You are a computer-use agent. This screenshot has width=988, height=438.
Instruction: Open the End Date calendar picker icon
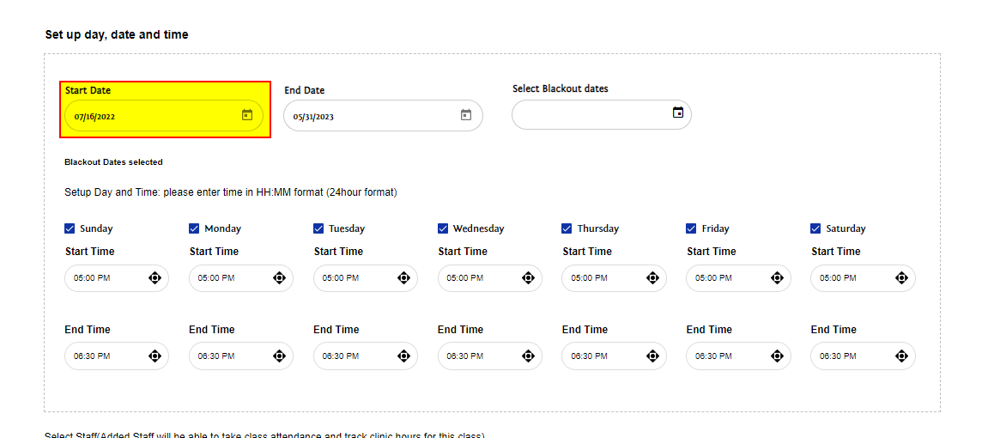coord(466,115)
